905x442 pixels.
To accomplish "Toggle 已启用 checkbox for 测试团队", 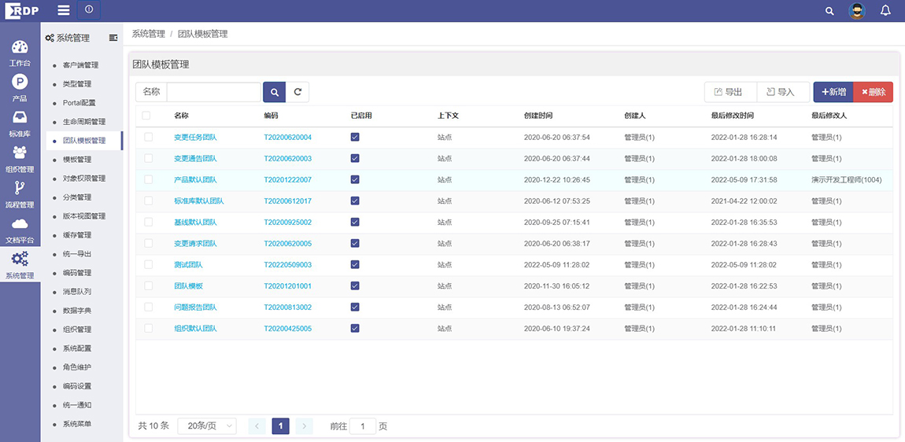I will pos(355,264).
